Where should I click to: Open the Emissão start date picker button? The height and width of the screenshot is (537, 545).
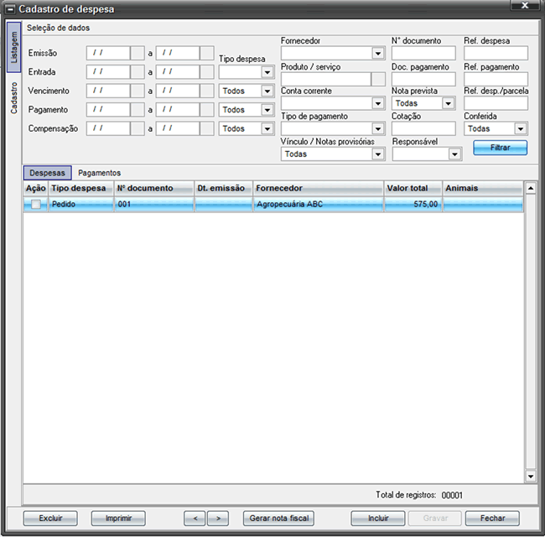tap(138, 53)
